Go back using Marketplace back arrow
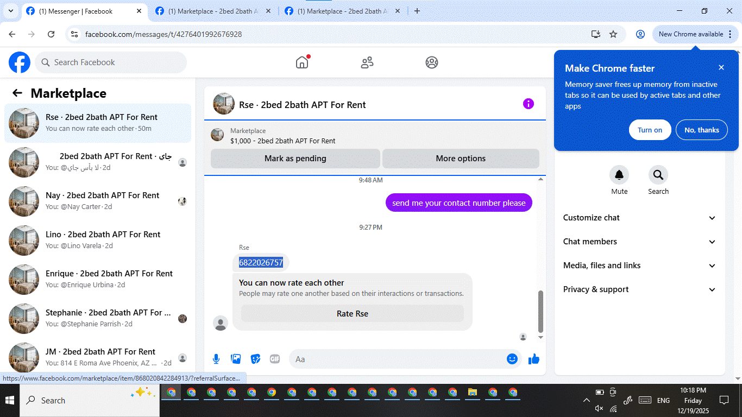 click(17, 93)
